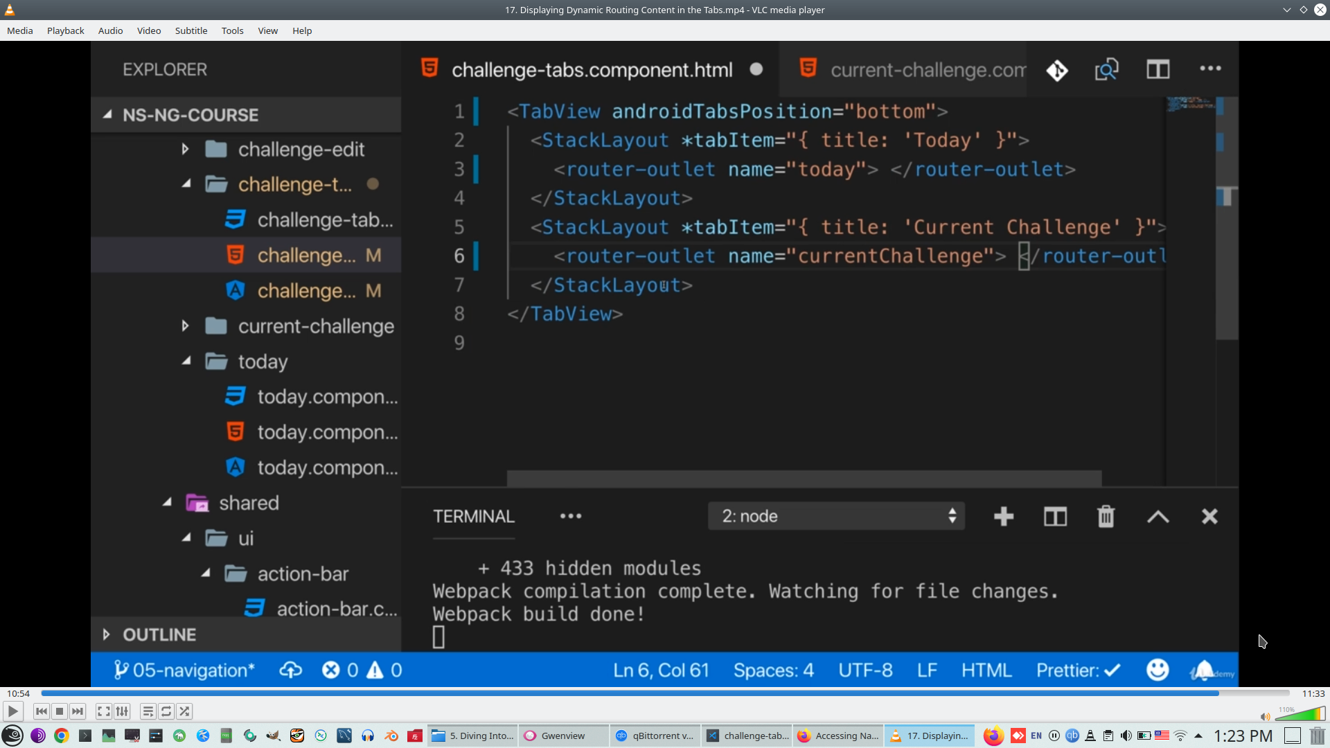Viewport: 1330px width, 748px height.
Task: Switch to Gwenview taskbar window
Action: pyautogui.click(x=562, y=736)
